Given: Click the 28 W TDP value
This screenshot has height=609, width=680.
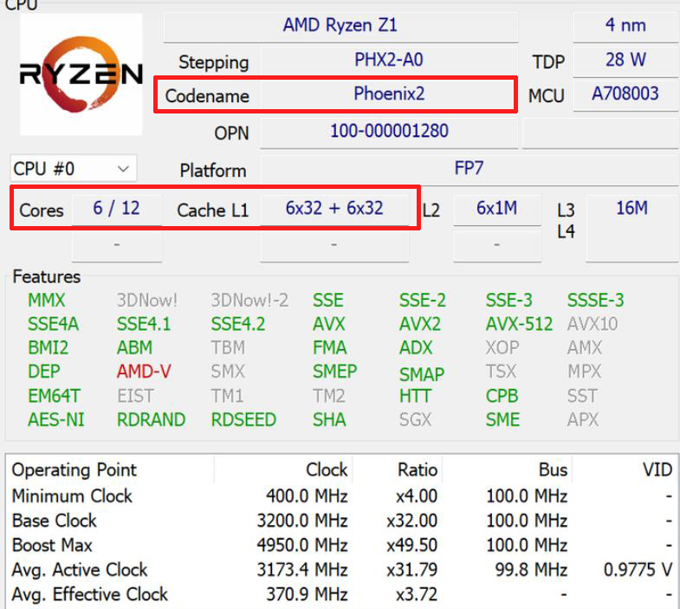Looking at the screenshot, I should [625, 61].
